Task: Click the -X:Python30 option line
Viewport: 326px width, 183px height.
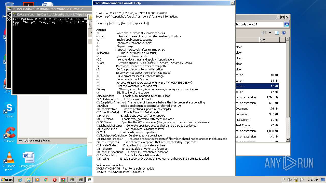Action: tap(132, 149)
